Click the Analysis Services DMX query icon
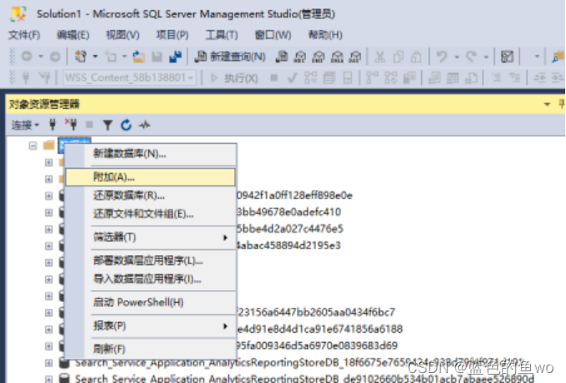566x383 pixels. pyautogui.click(x=319, y=57)
